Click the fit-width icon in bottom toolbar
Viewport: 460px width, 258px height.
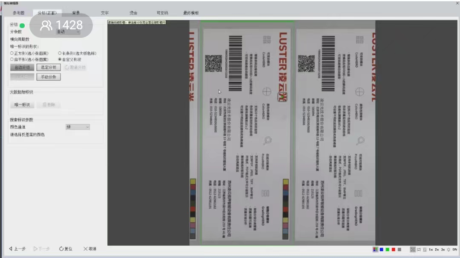(419, 249)
